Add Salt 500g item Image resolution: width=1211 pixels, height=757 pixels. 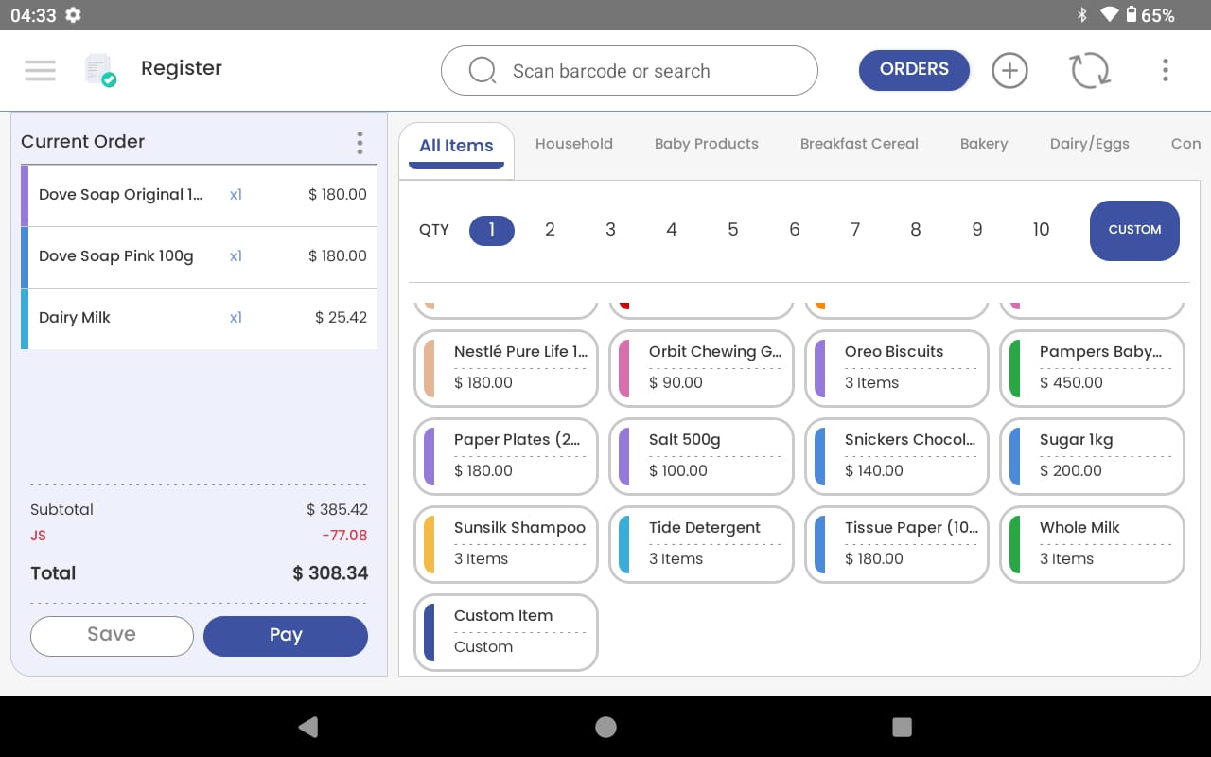[701, 456]
